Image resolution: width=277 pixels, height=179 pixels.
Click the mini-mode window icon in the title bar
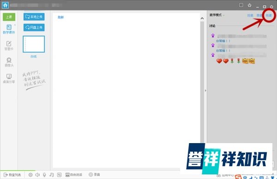pos(241,5)
